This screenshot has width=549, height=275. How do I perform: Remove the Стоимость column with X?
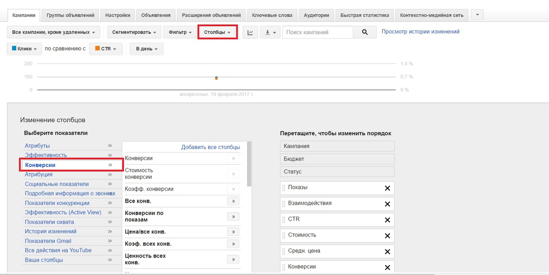point(387,236)
